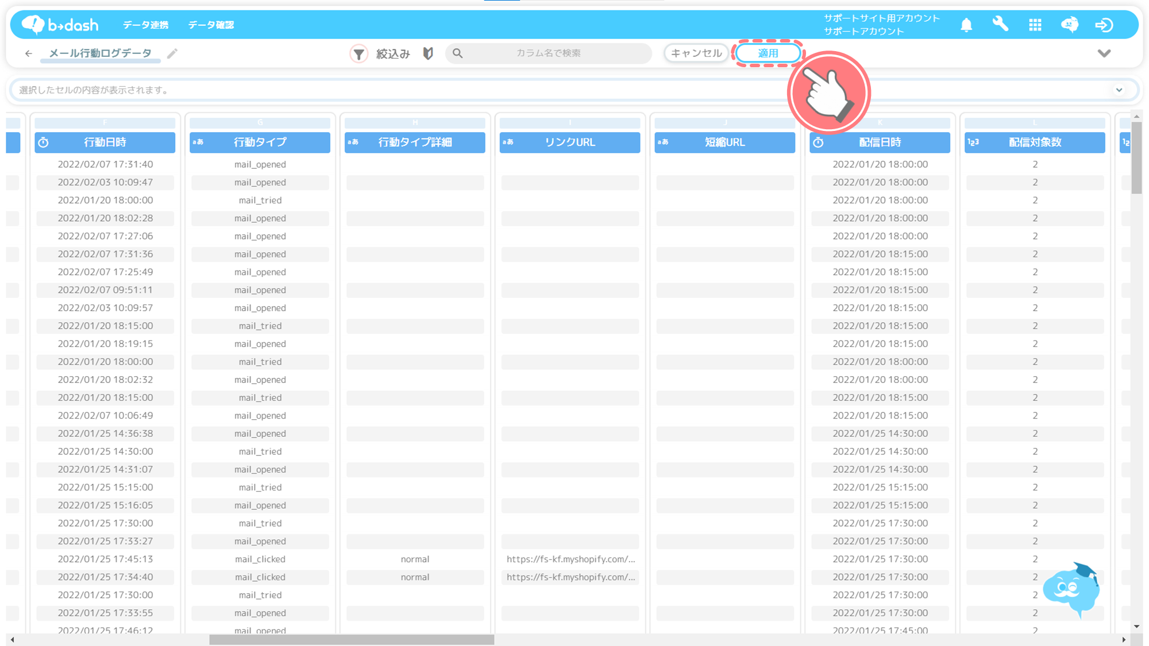The image size is (1149, 646).
Task: Expand the header panel chevron
Action: click(1104, 53)
